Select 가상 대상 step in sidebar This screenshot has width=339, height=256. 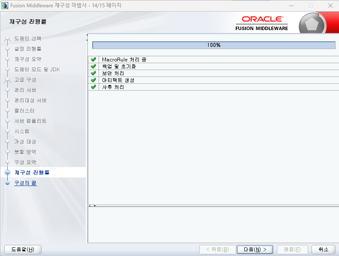(x=25, y=142)
